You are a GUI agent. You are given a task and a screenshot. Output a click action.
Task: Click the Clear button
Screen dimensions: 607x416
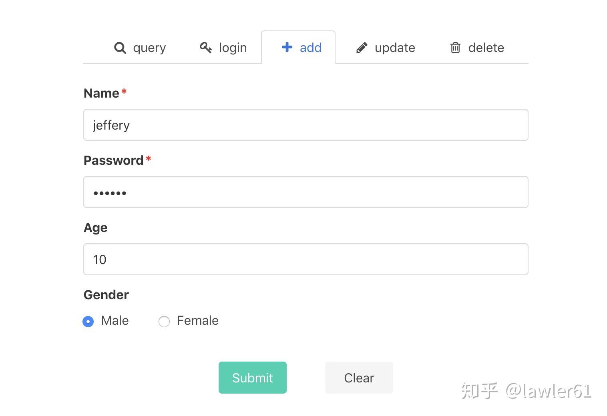click(358, 377)
